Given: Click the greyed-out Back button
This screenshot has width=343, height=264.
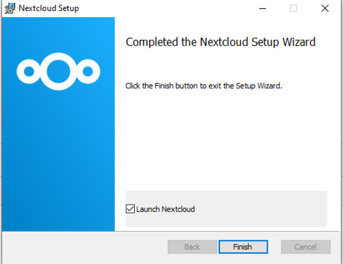Looking at the screenshot, I should [192, 247].
